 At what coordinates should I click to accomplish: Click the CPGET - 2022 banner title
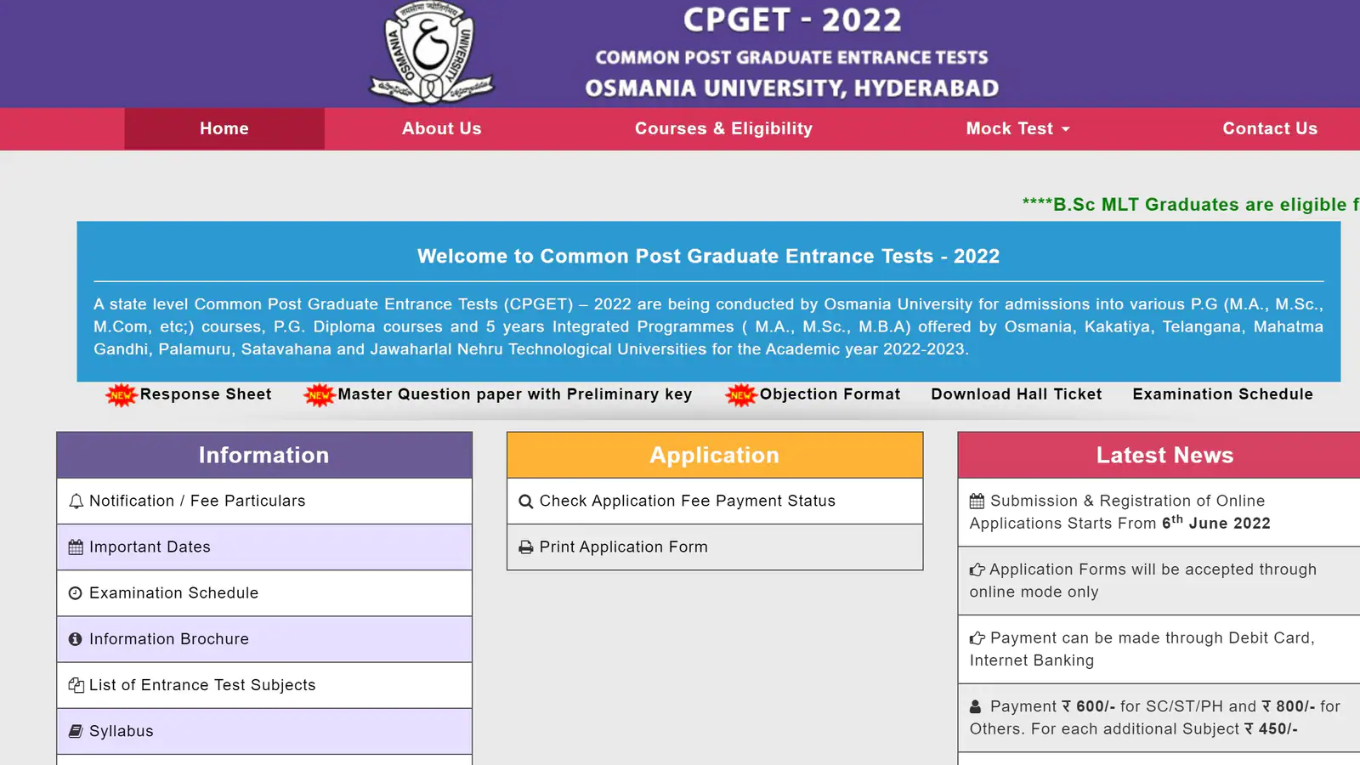[792, 20]
